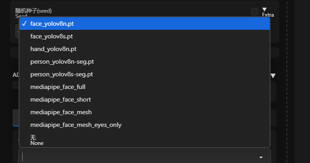Choose the None option at list bottom
This screenshot has height=163, width=310.
point(145,140)
